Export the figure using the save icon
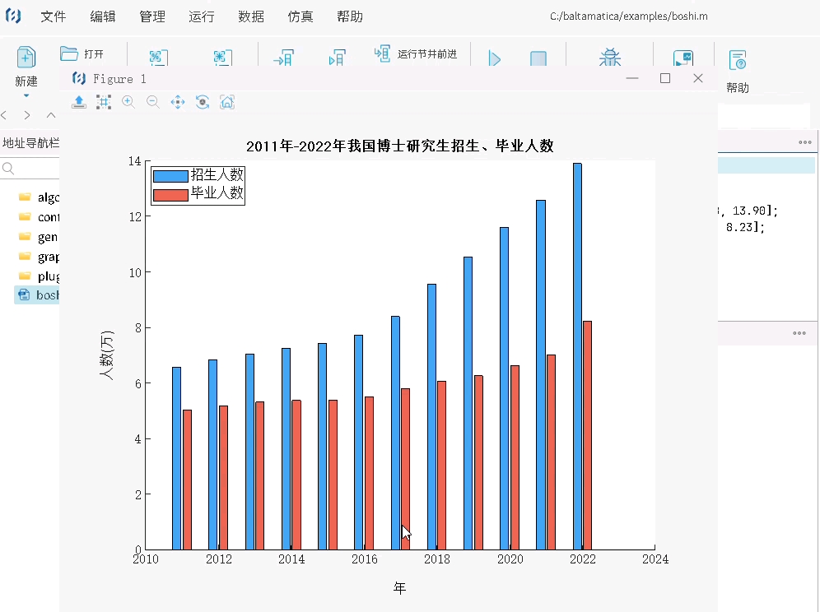 [79, 101]
